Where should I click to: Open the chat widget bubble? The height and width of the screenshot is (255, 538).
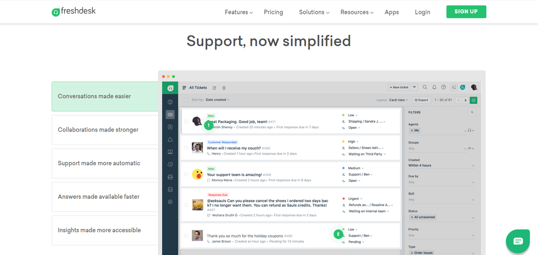[518, 241]
